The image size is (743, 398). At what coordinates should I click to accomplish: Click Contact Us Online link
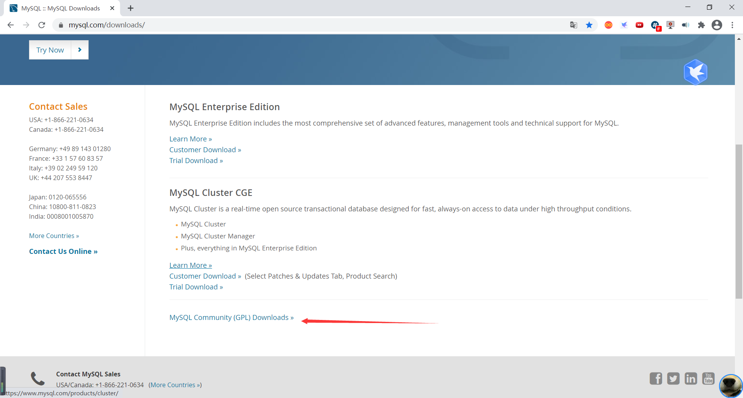tap(63, 252)
